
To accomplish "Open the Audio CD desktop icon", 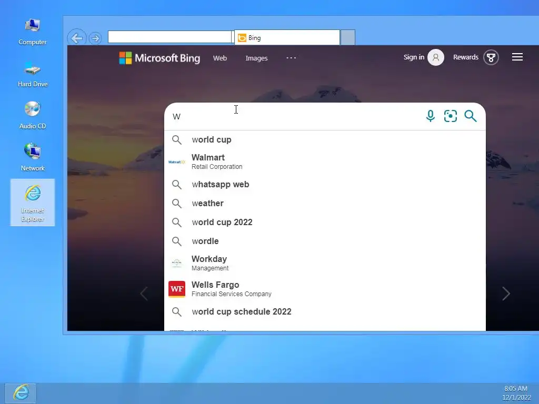I will (x=32, y=116).
